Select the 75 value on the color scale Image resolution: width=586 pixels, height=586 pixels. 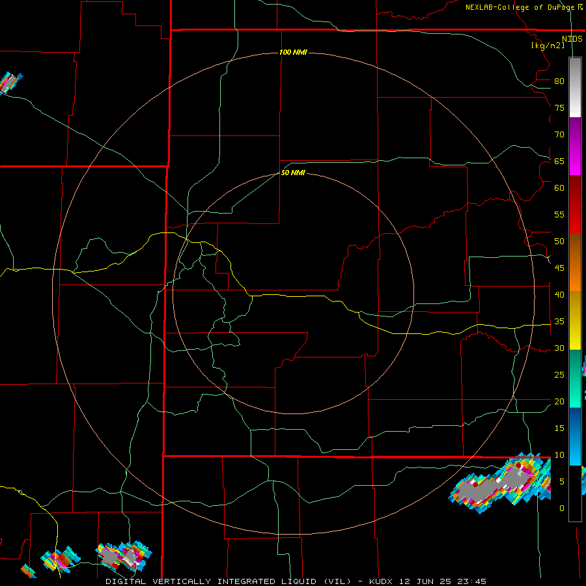(559, 108)
